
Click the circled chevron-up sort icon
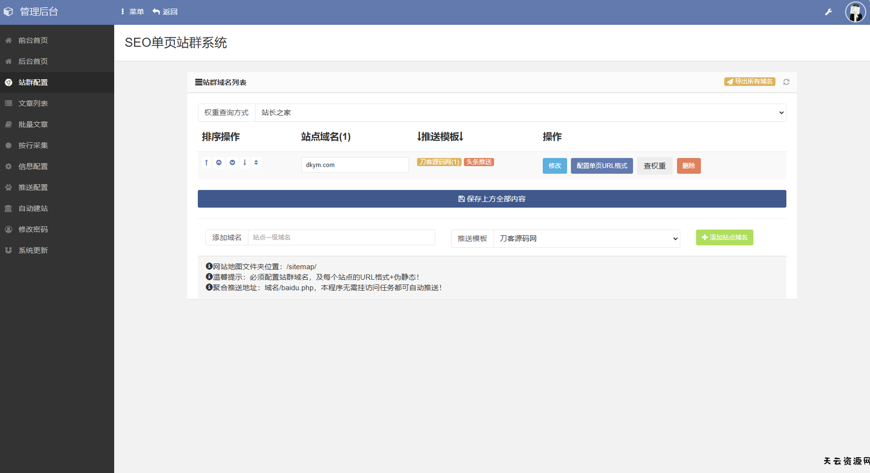[219, 163]
